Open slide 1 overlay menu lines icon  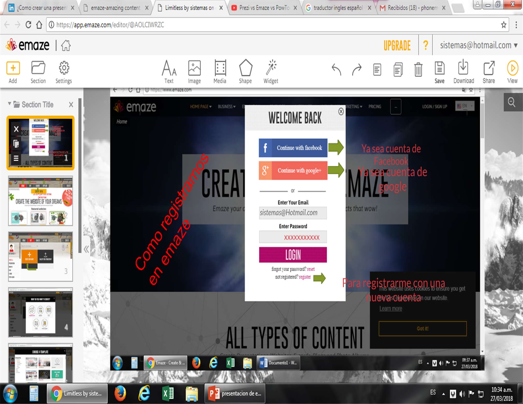coord(16,158)
